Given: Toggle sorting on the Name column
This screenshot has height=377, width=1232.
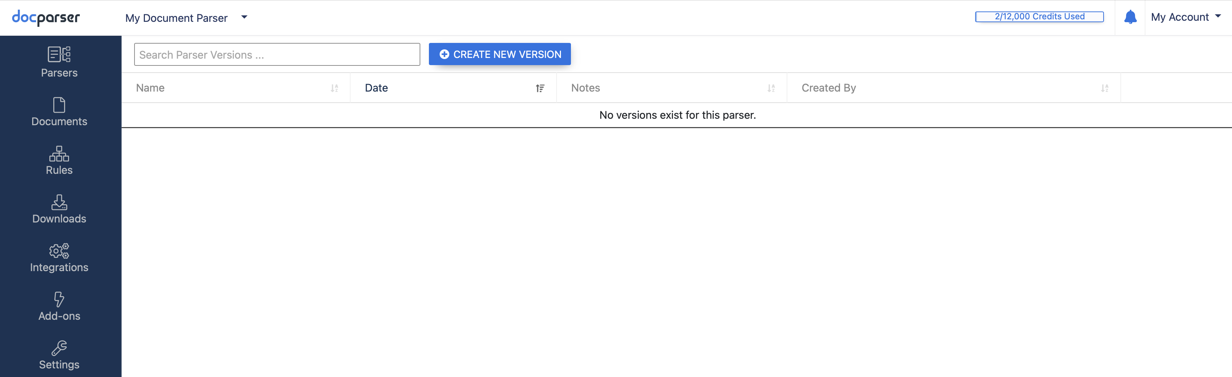Looking at the screenshot, I should pos(334,88).
